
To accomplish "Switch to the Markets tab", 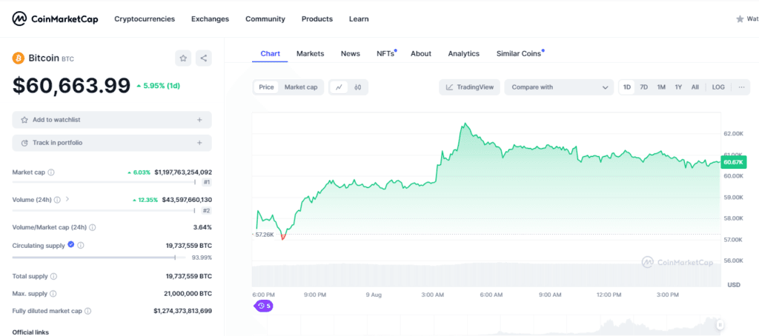I will click(311, 54).
